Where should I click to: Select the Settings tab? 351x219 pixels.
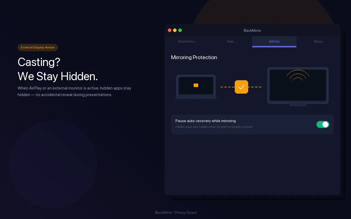pos(274,41)
